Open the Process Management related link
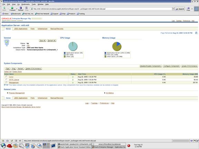The height and width of the screenshot is (149, 199). 17,93
